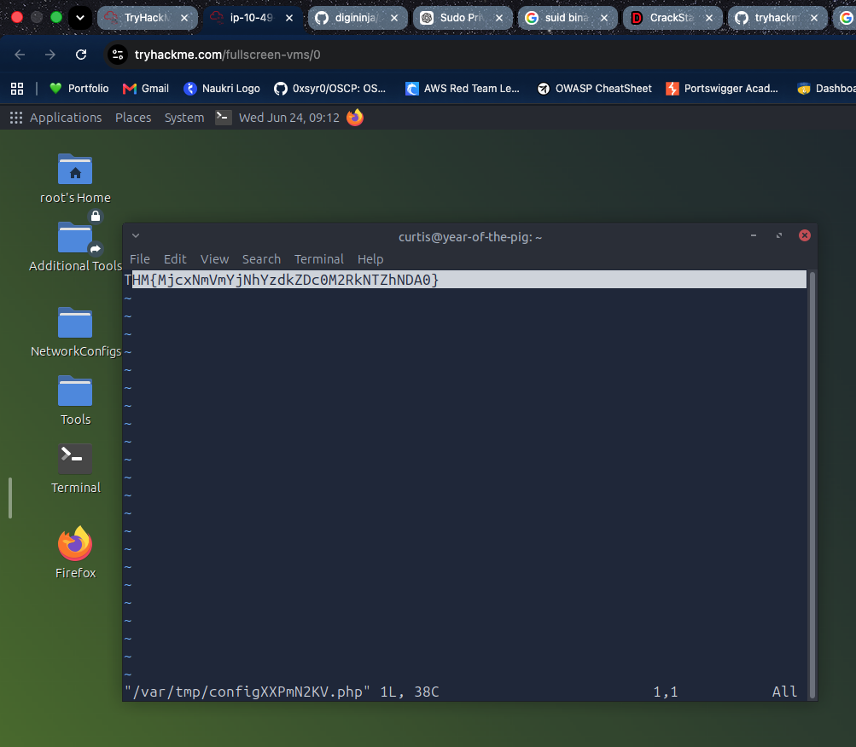856x747 pixels.
Task: Close the TryHackMe tab
Action: (x=184, y=18)
